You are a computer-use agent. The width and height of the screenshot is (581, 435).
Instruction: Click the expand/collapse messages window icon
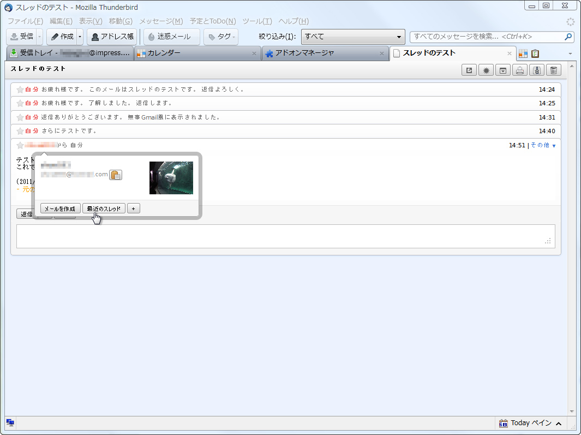point(503,70)
